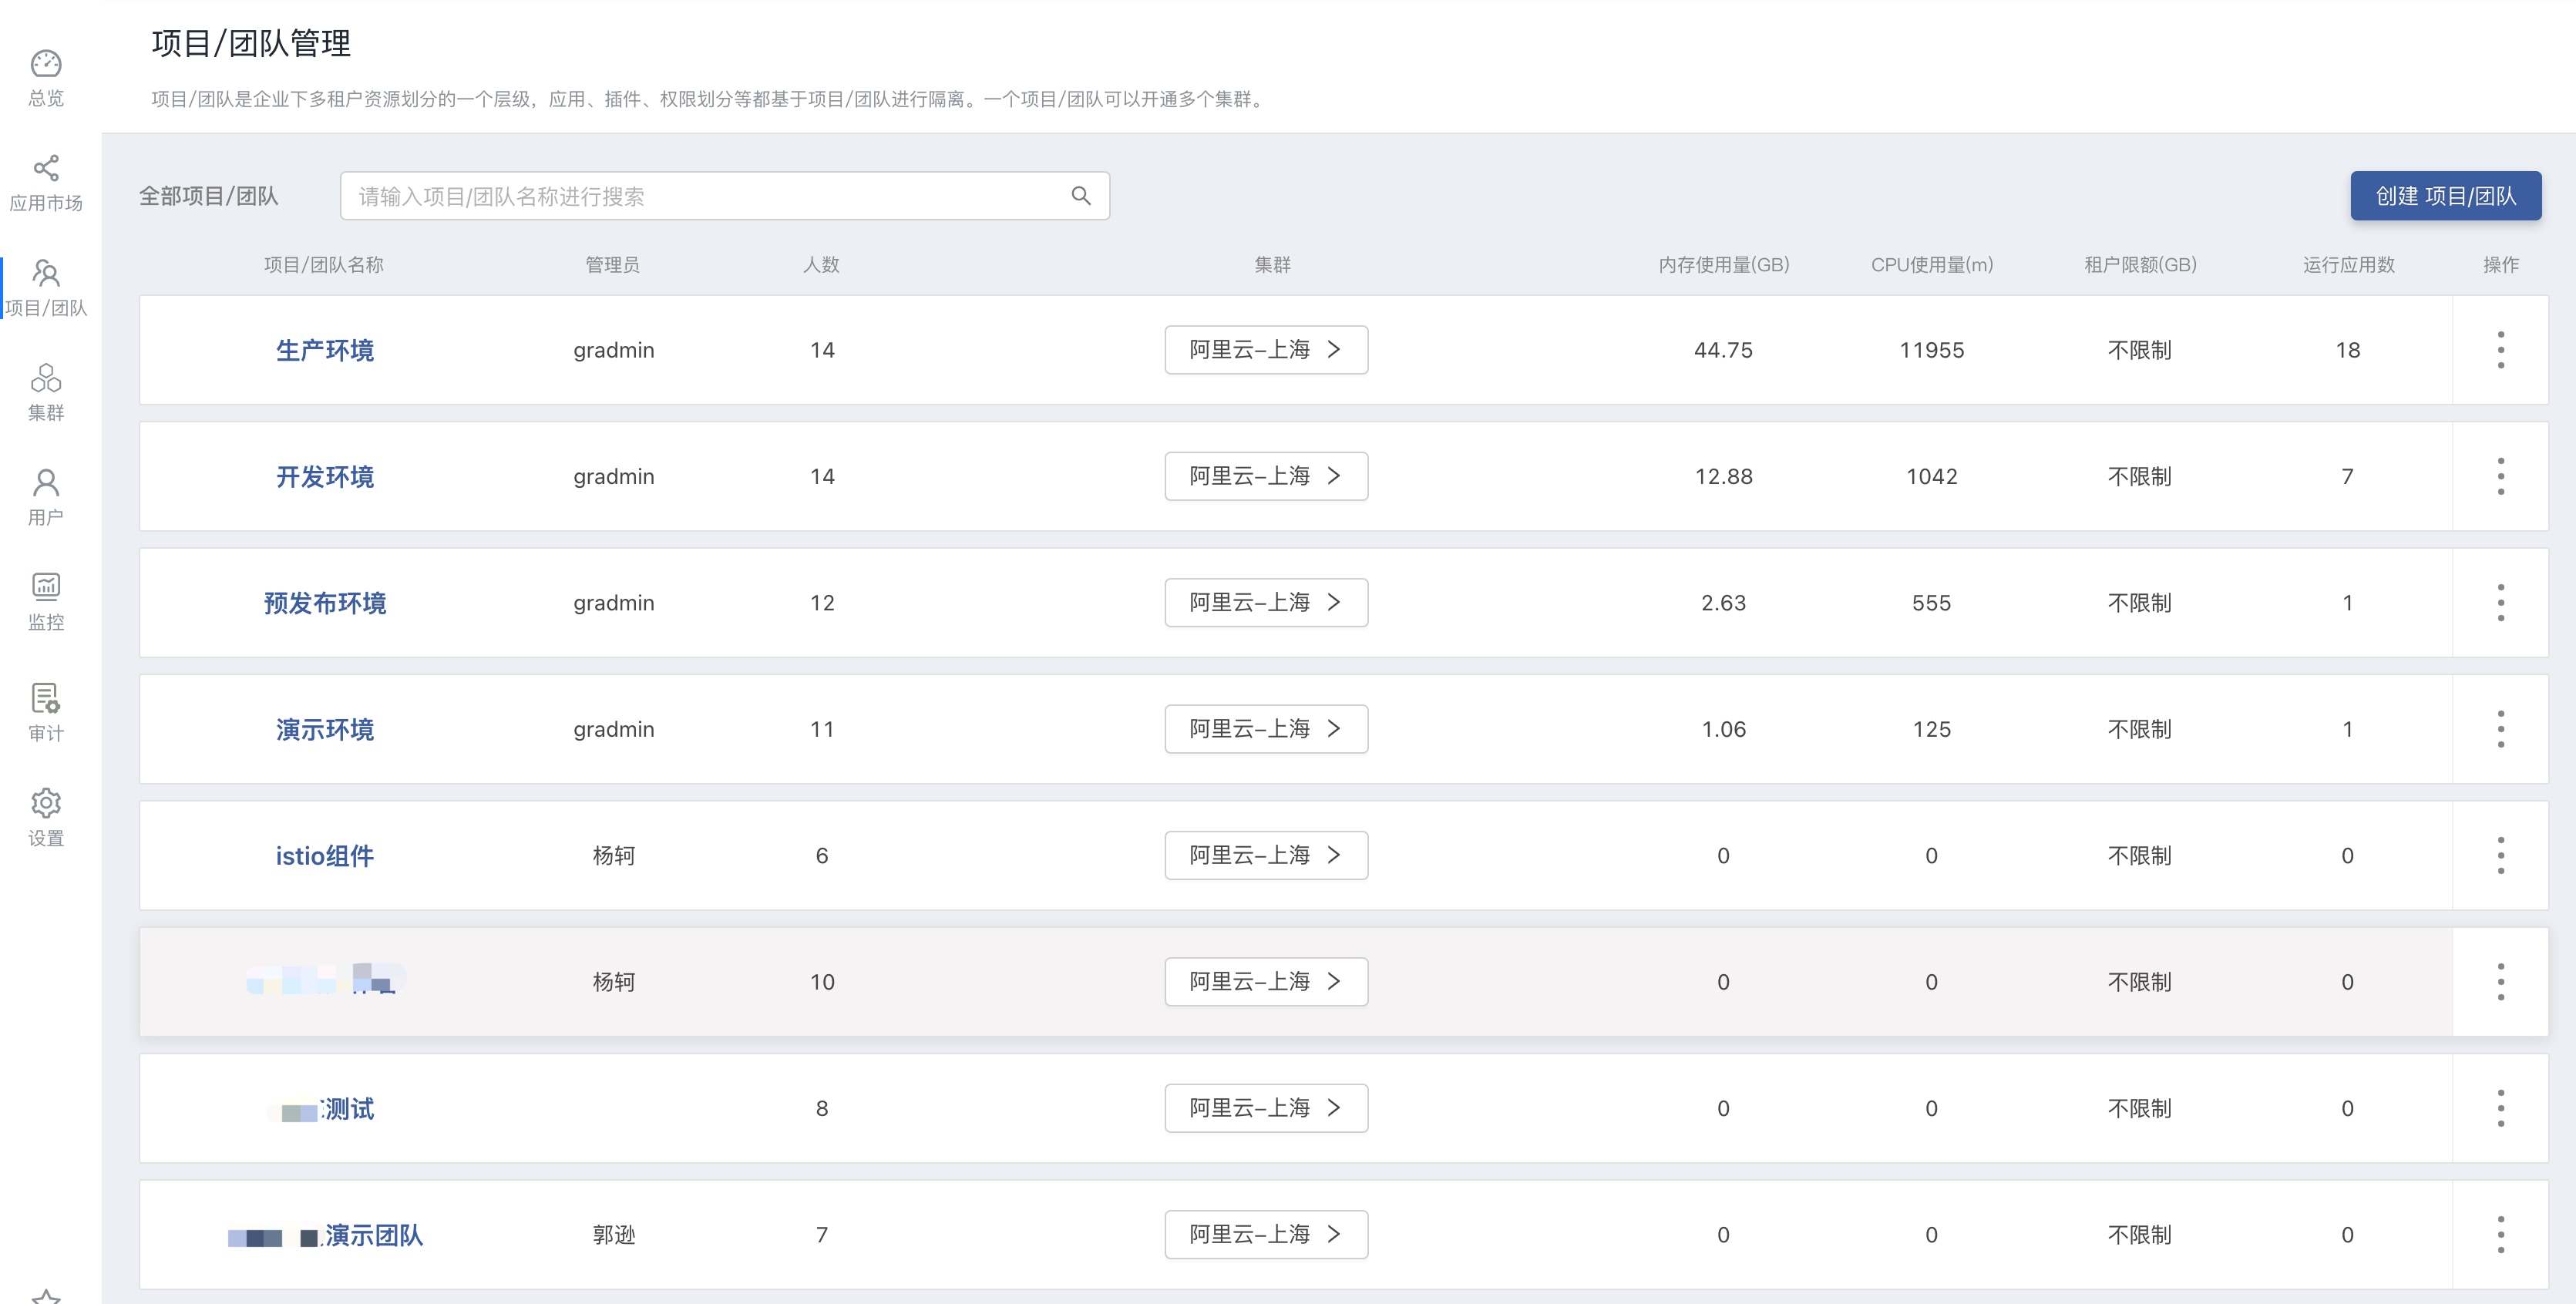Select the 用户 users sidebar icon

(x=46, y=483)
